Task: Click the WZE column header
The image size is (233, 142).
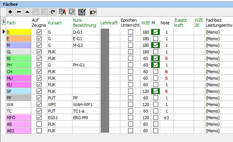Action: point(146,23)
